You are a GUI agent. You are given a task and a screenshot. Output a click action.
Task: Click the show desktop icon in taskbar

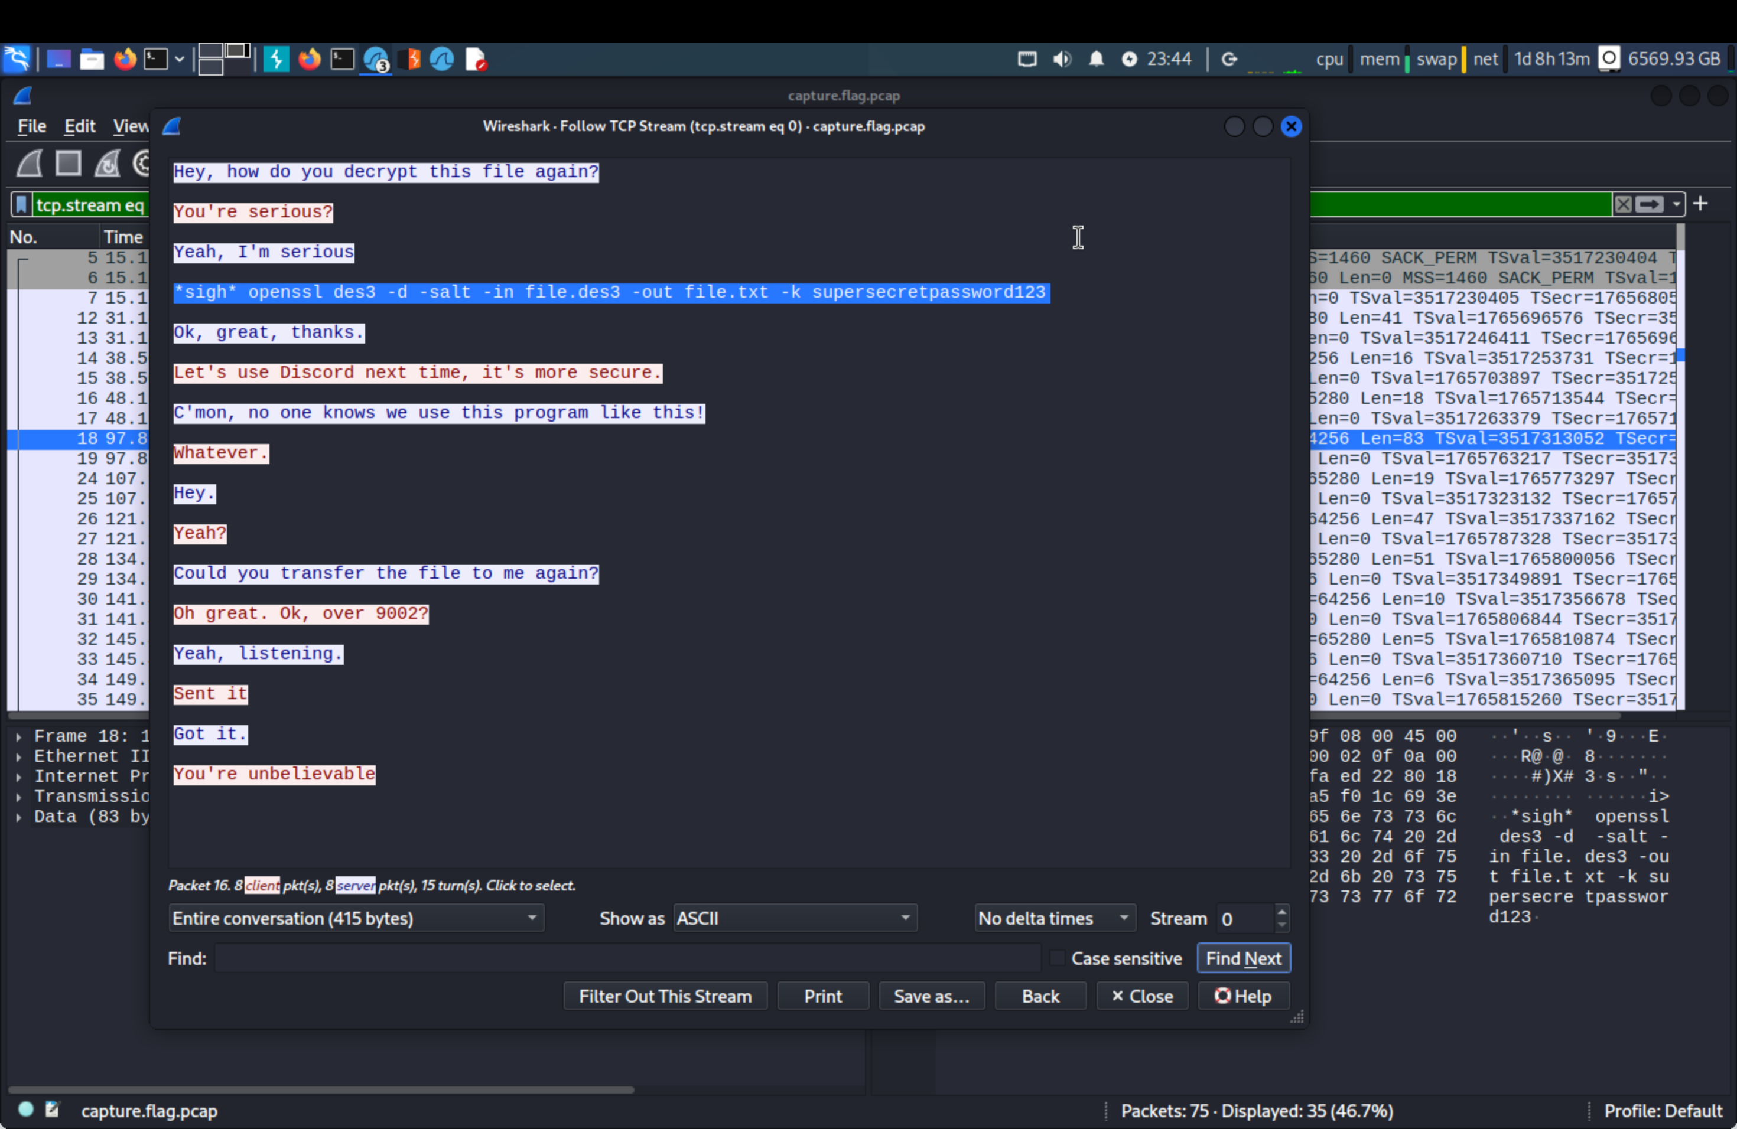(58, 59)
